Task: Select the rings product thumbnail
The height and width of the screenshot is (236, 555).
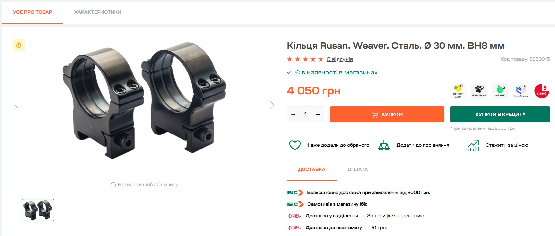Action: (x=38, y=210)
